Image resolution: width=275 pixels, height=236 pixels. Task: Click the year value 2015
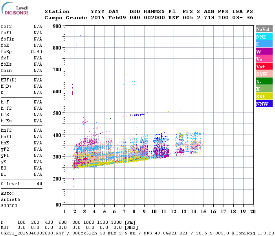tap(97, 18)
